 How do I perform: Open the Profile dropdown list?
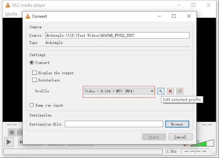119,91
